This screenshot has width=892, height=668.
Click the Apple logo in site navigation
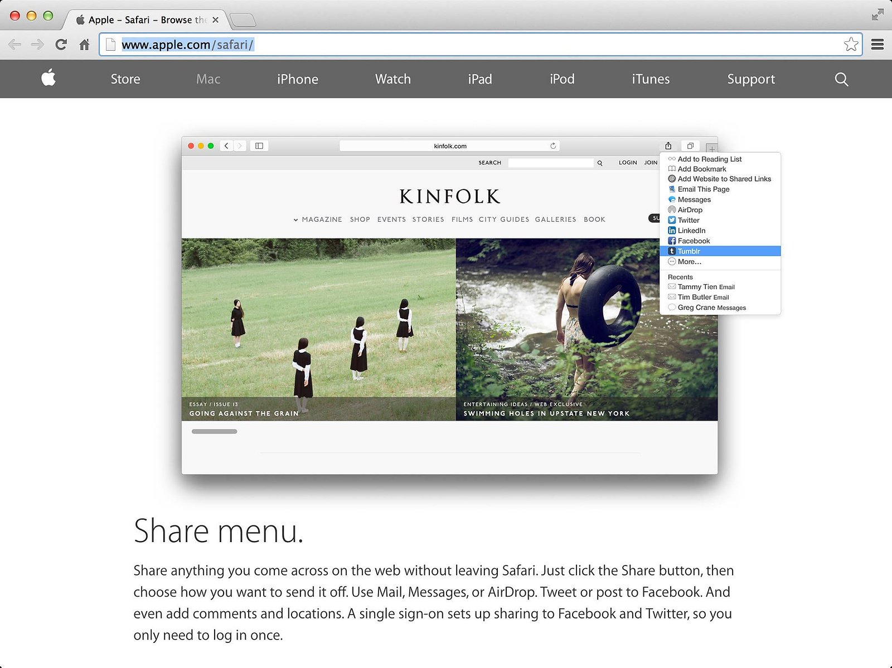(49, 78)
